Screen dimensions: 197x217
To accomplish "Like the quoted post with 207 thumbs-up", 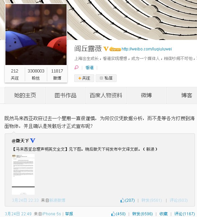I will pos(127,200).
